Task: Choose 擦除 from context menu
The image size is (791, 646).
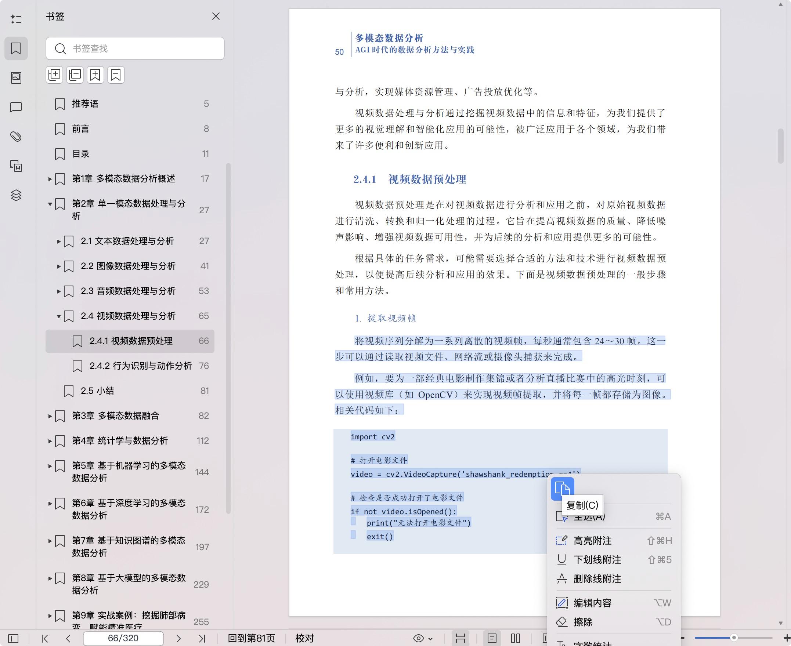Action: click(x=613, y=622)
